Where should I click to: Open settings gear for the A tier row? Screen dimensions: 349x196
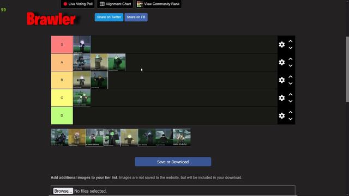[x=282, y=62]
